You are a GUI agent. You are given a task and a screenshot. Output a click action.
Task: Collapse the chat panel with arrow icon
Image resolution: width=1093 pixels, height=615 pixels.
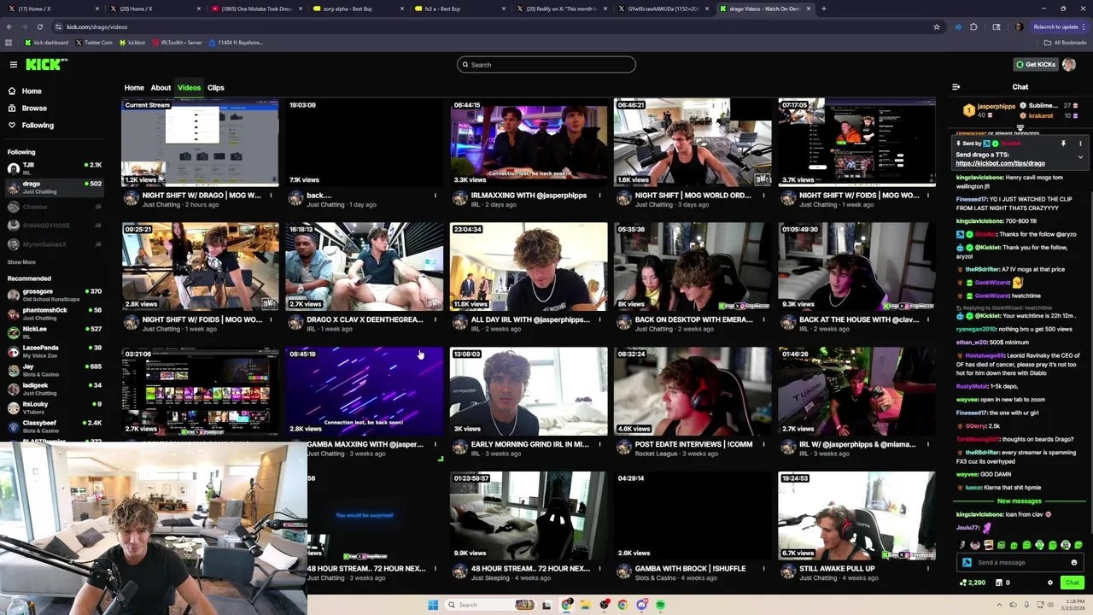pos(956,87)
